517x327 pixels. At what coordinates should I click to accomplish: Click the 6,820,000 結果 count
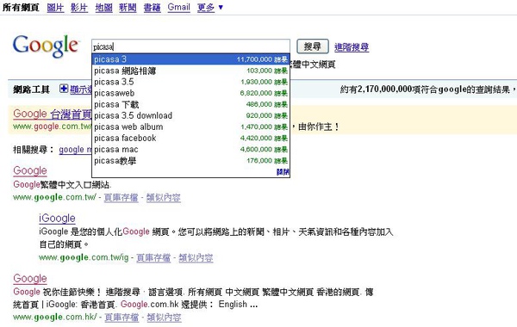264,94
